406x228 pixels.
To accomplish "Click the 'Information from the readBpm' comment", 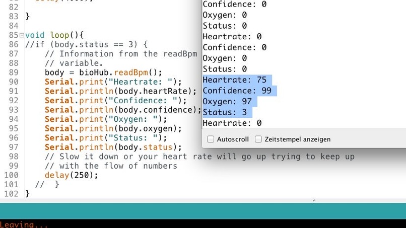I will [x=121, y=54].
